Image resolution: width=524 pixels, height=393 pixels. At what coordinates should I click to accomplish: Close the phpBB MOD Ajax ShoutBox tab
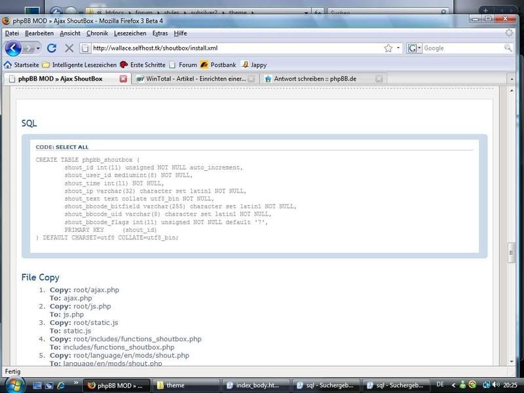click(123, 79)
